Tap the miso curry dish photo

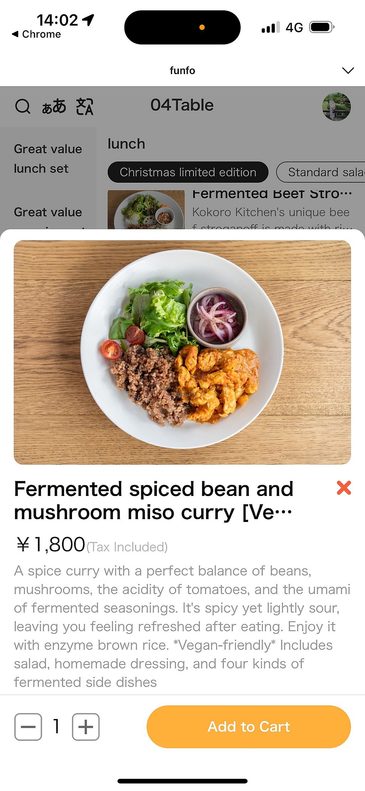tap(182, 352)
